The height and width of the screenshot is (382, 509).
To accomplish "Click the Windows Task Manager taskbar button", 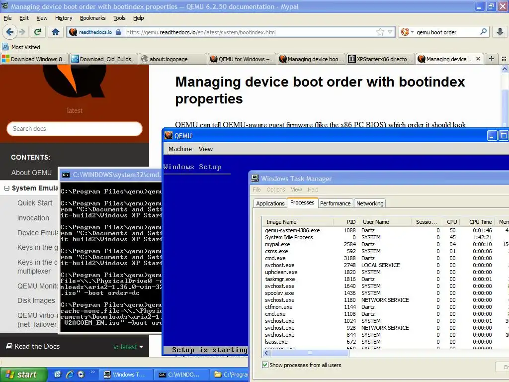I will (125, 375).
